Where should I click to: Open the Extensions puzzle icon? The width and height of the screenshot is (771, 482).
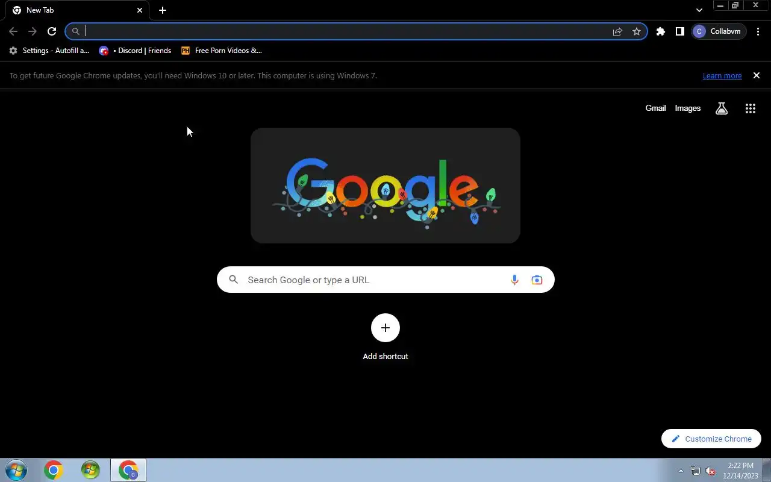[661, 31]
